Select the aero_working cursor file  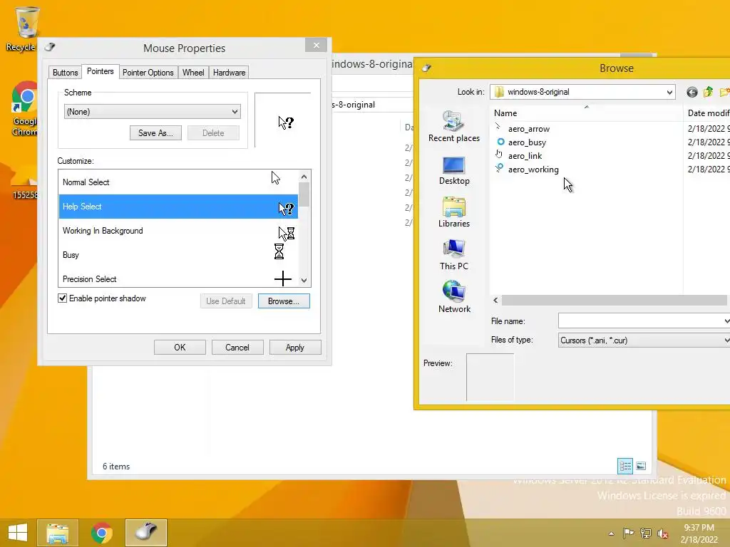pyautogui.click(x=533, y=170)
